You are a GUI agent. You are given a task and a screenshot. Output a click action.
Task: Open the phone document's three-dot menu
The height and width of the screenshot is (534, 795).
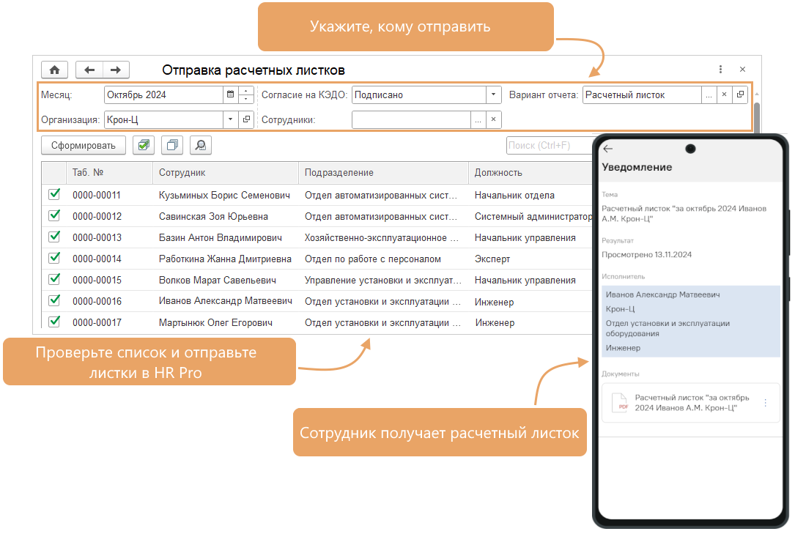[x=766, y=403]
